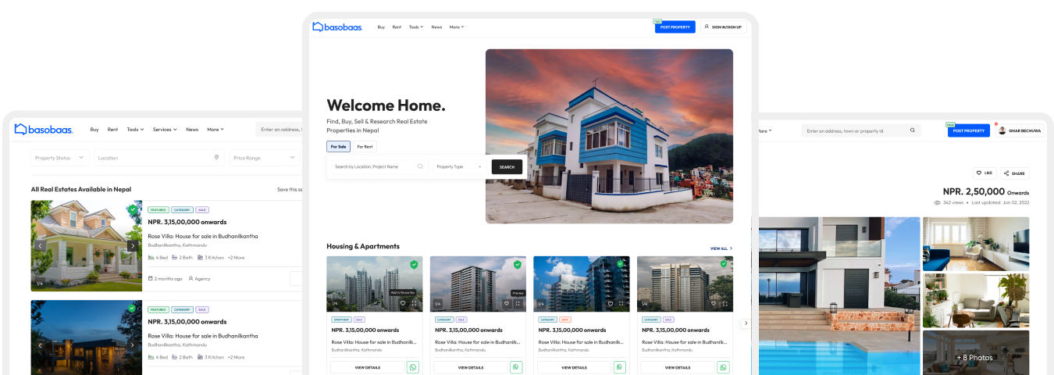Open the Property Type dropdown
This screenshot has height=375, width=1054.
coord(458,166)
